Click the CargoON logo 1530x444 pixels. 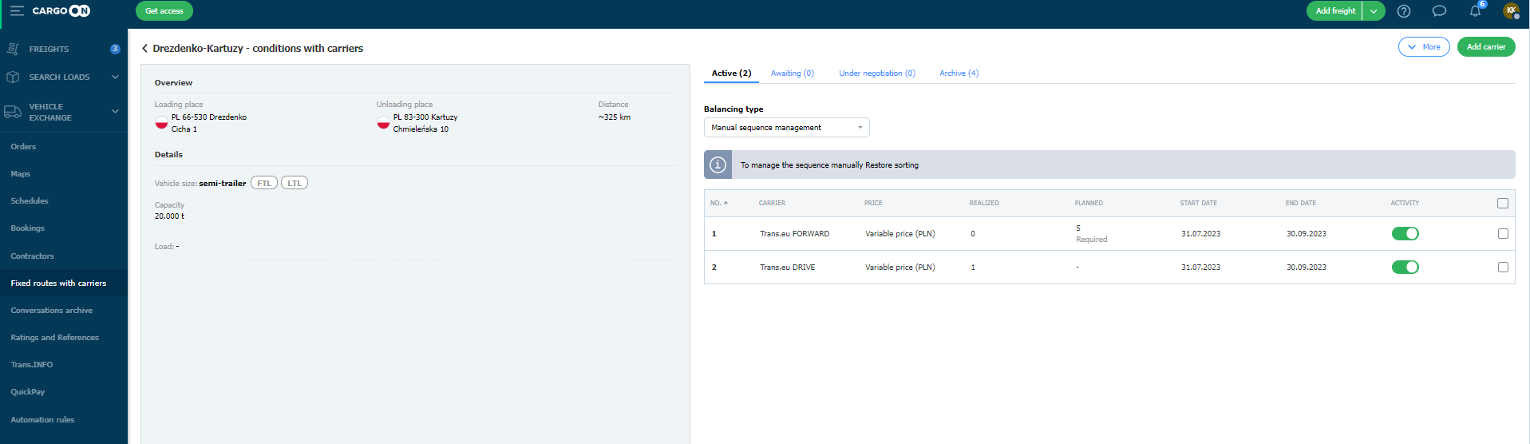pyautogui.click(x=61, y=11)
